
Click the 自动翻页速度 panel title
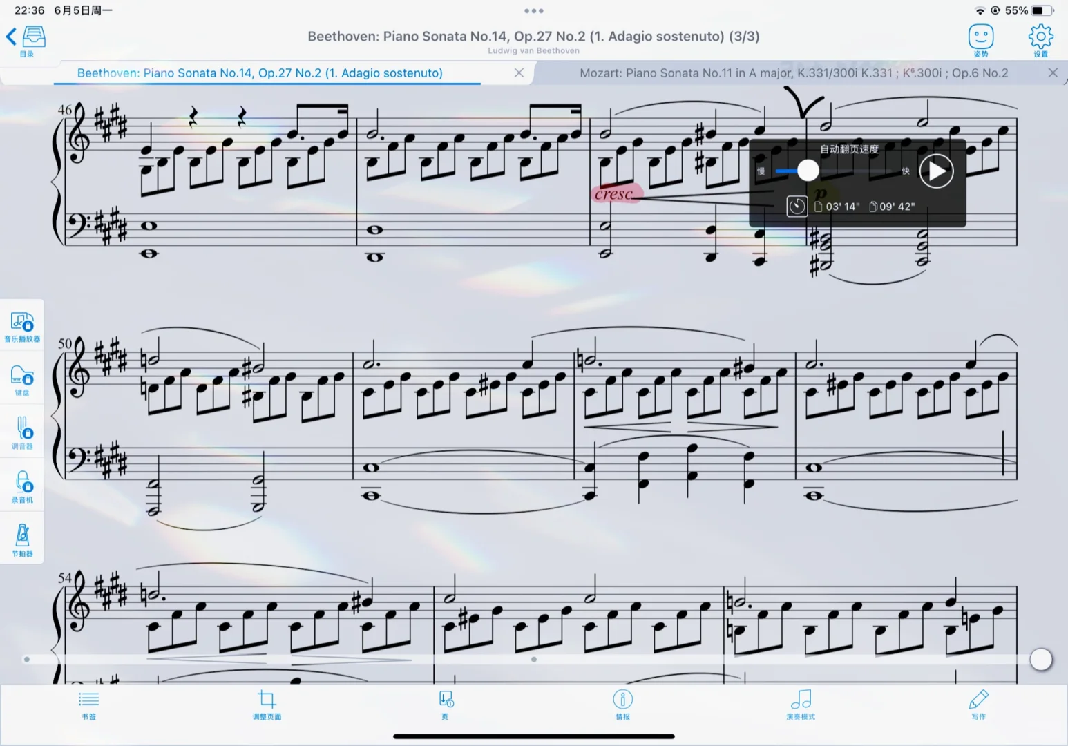pyautogui.click(x=849, y=149)
